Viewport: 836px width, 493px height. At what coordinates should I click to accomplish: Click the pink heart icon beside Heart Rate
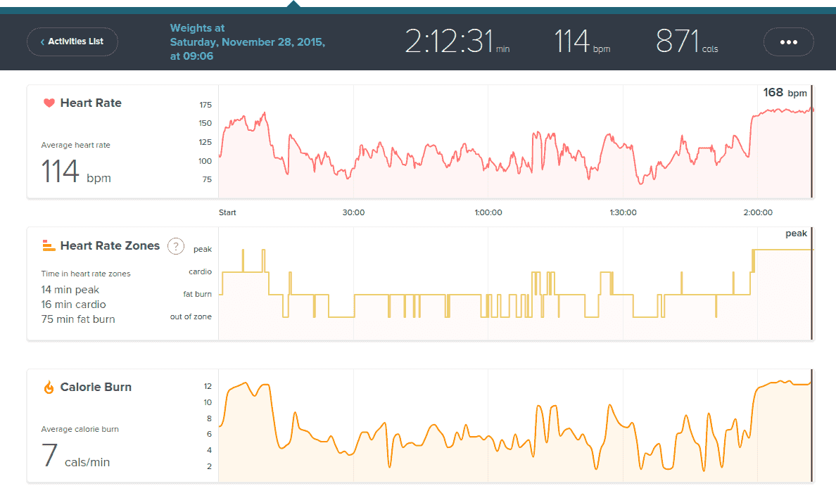49,103
